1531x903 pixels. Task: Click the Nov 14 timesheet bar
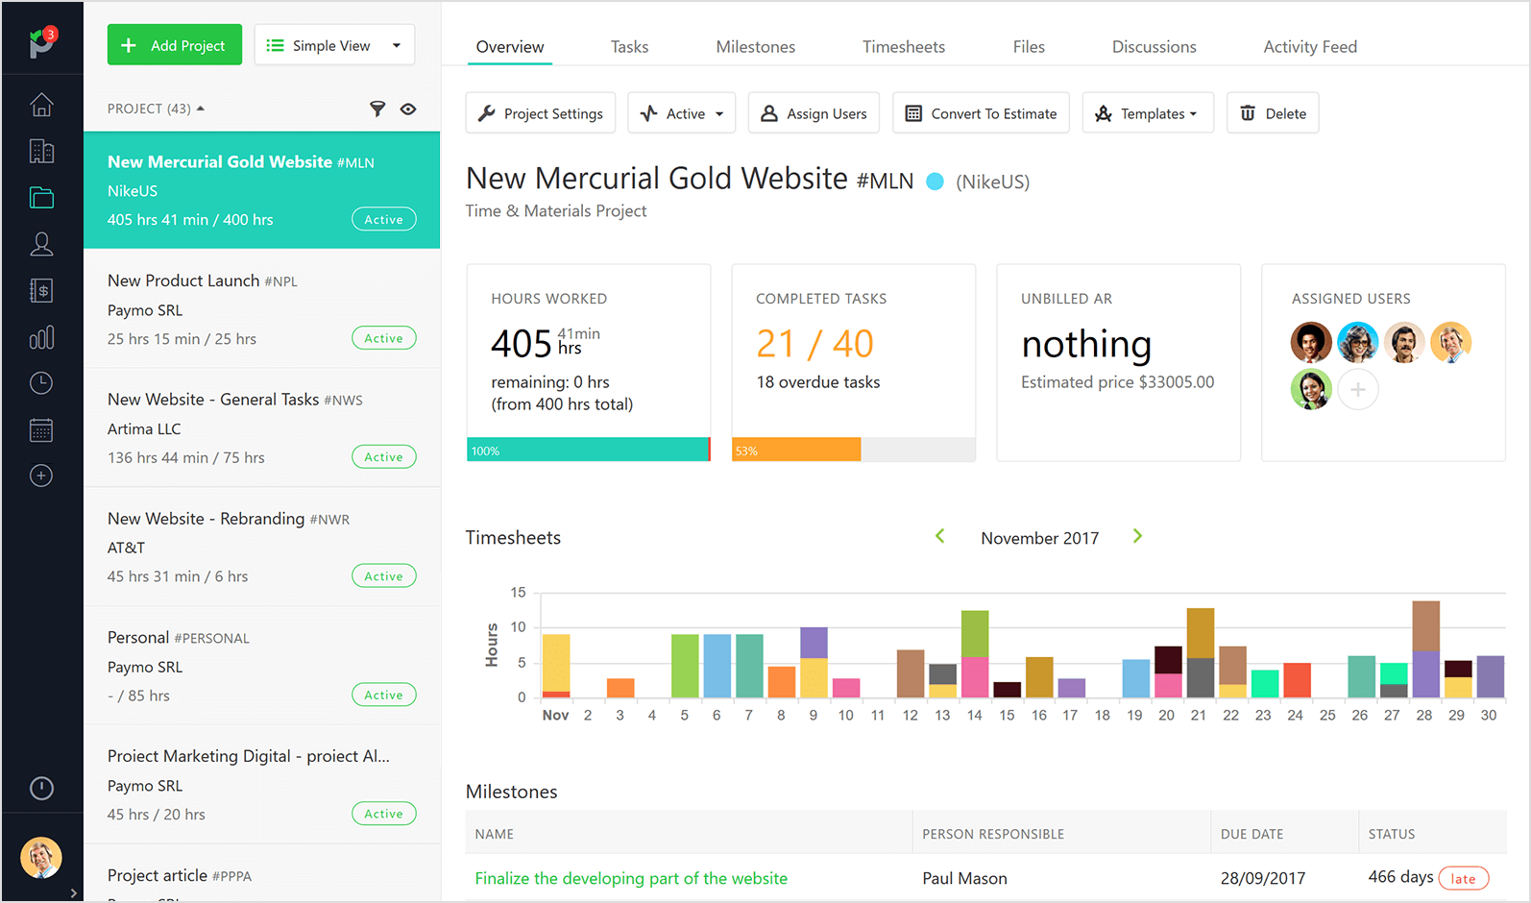click(x=975, y=654)
